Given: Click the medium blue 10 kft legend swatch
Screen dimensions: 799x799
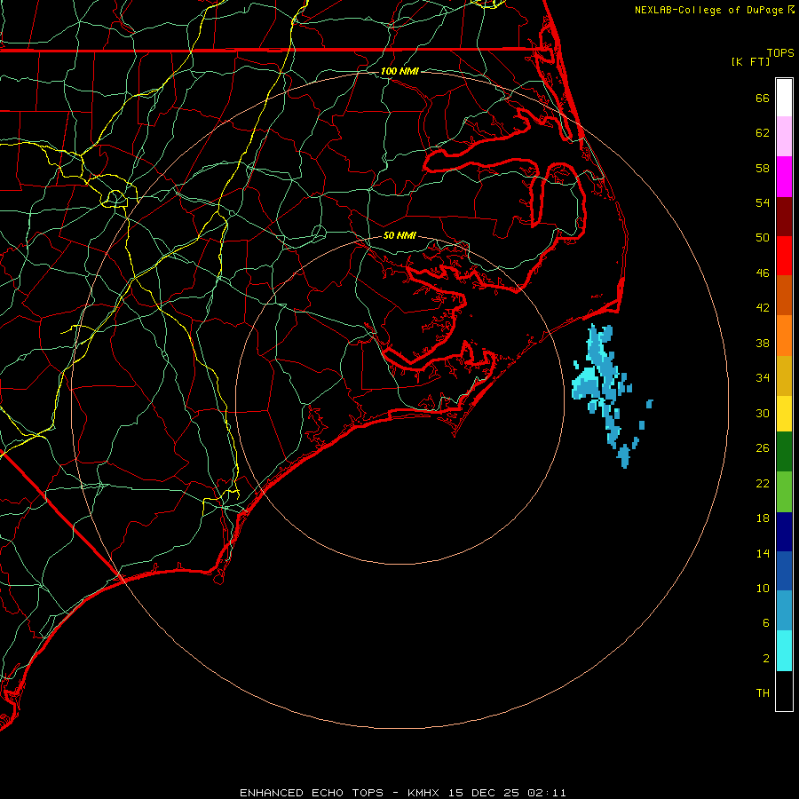Looking at the screenshot, I should (784, 571).
